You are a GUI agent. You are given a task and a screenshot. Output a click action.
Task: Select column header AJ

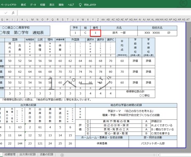[x=144, y=19]
